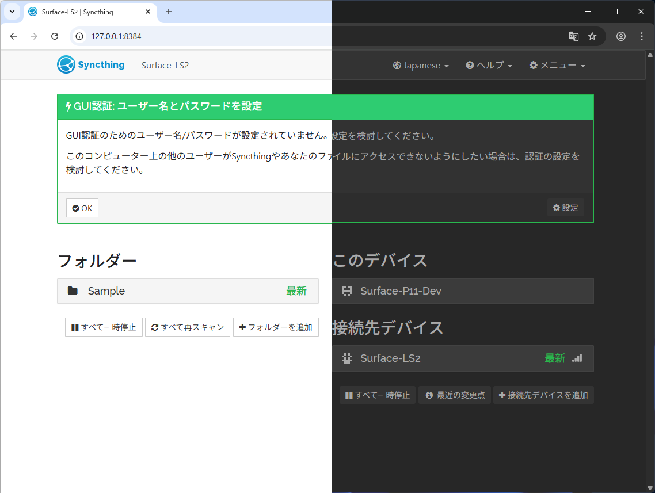Open the Japanese language dropdown

tap(421, 65)
